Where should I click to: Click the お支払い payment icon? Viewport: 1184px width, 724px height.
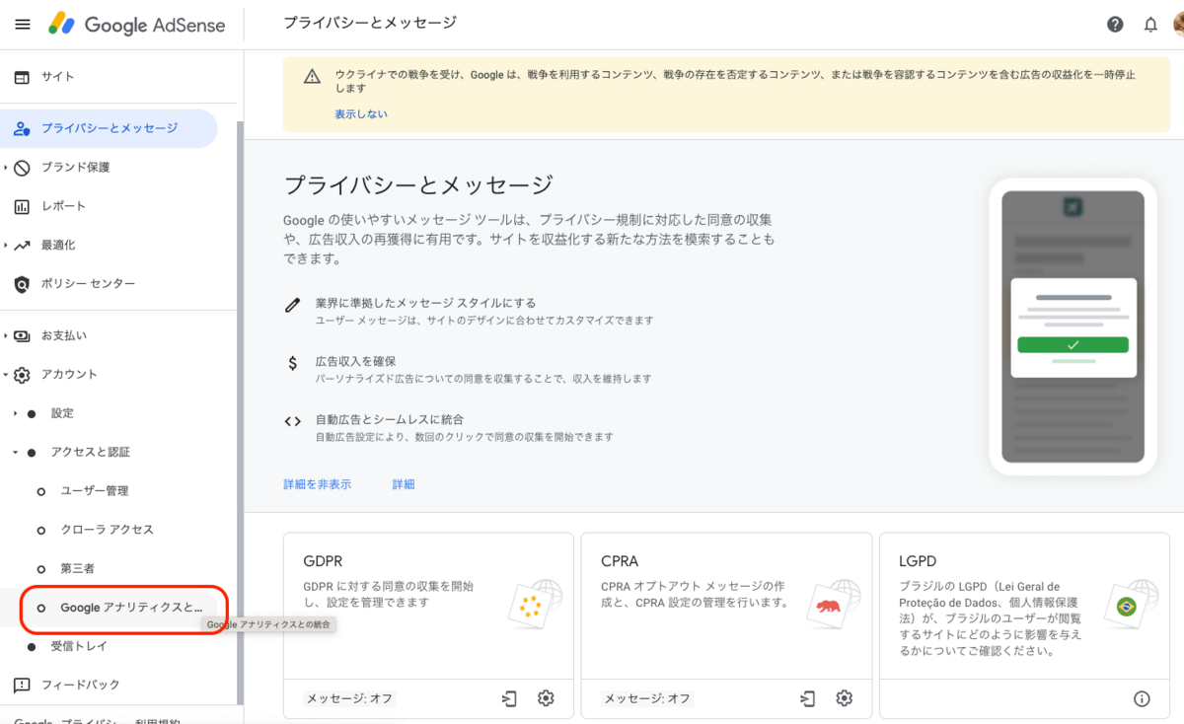pos(22,335)
